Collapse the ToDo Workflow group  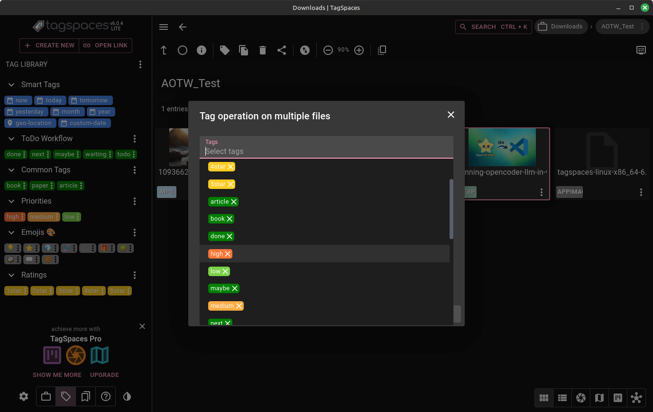coord(11,138)
